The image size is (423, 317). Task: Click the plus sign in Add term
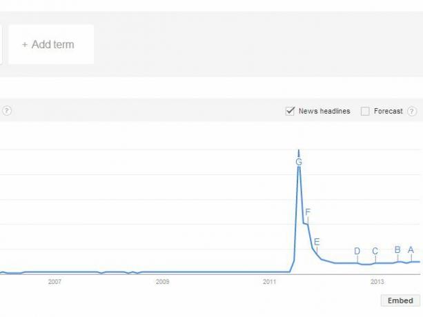[x=25, y=45]
